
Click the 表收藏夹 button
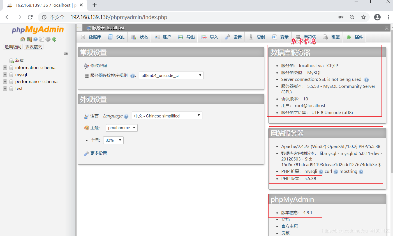[34, 47]
